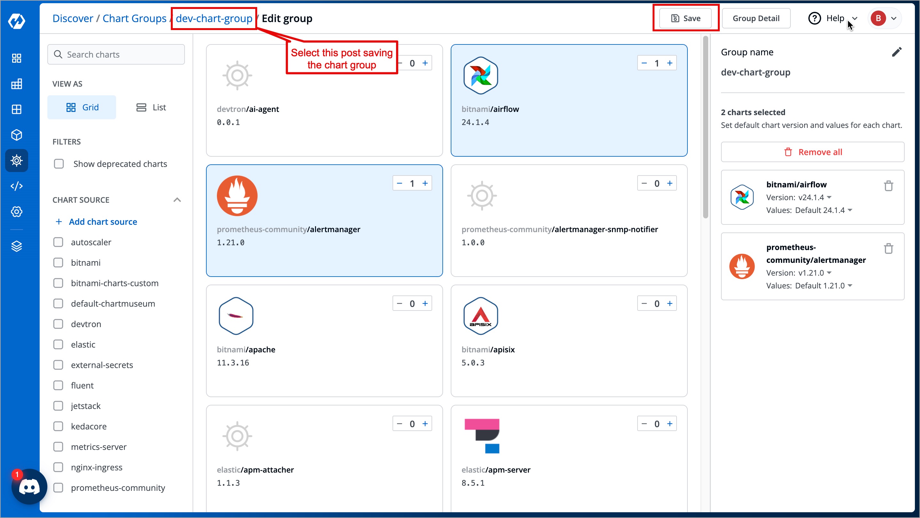Open the Chart Store sidebar icon

pyautogui.click(x=16, y=160)
